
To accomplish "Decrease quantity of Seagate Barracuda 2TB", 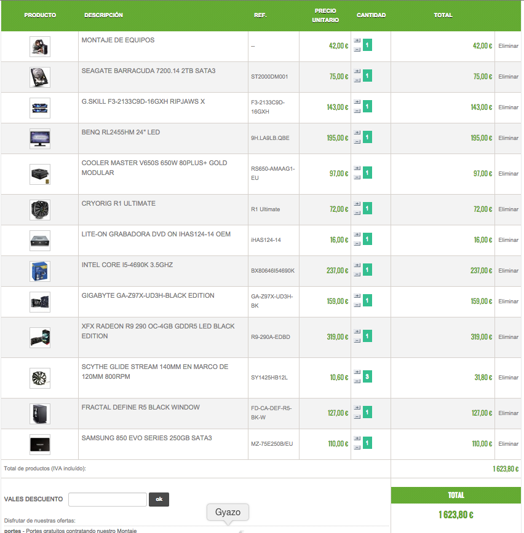I will click(x=357, y=80).
